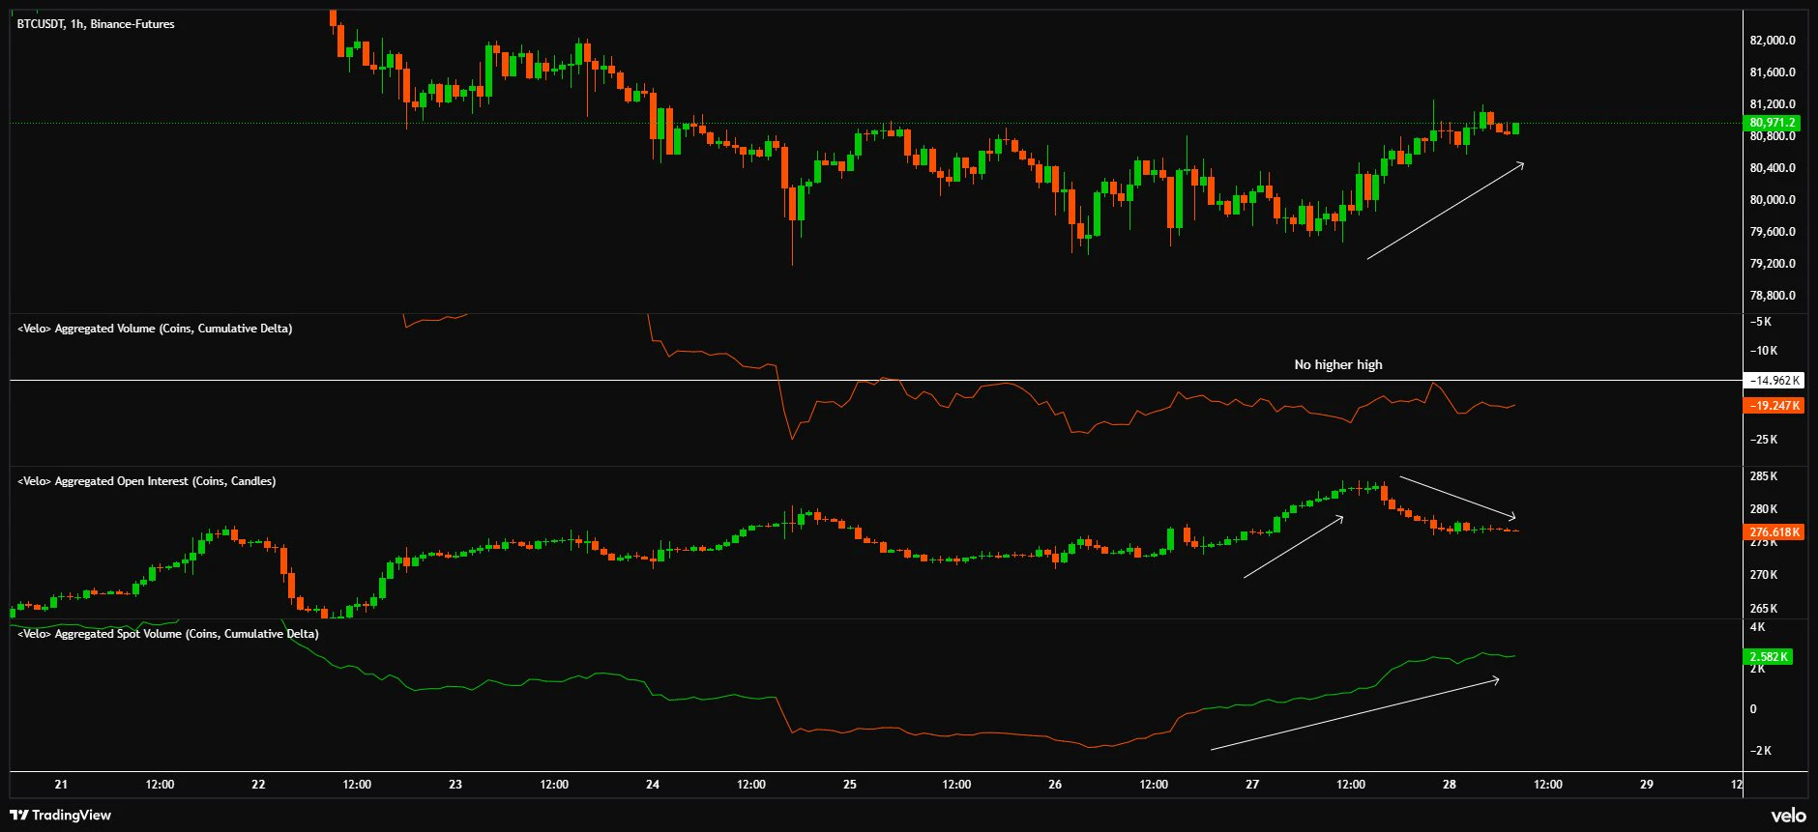
Task: Click the 276.618K open interest label
Action: tap(1774, 532)
